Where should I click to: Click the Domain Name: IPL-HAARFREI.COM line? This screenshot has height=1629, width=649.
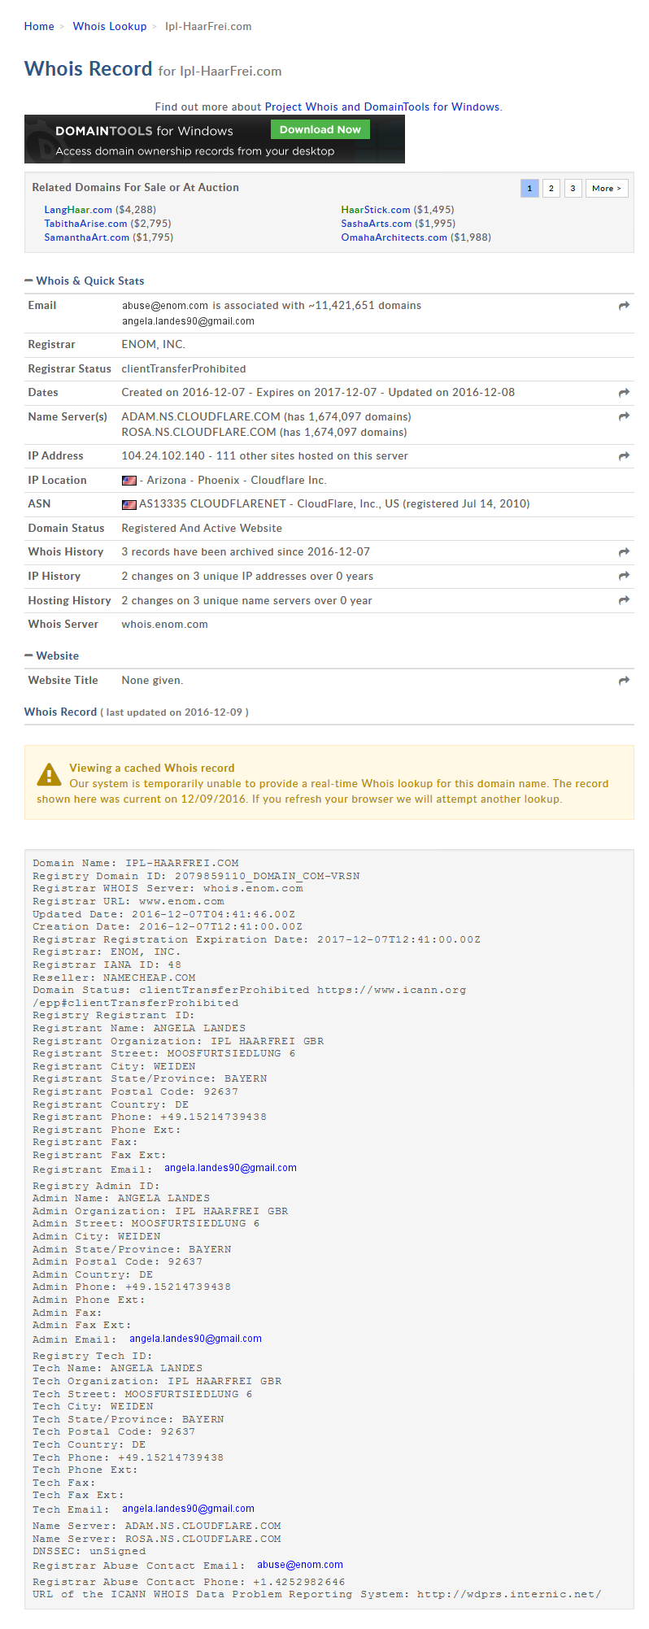(x=136, y=863)
